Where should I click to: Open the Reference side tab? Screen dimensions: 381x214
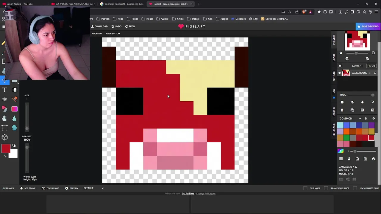coord(334,130)
